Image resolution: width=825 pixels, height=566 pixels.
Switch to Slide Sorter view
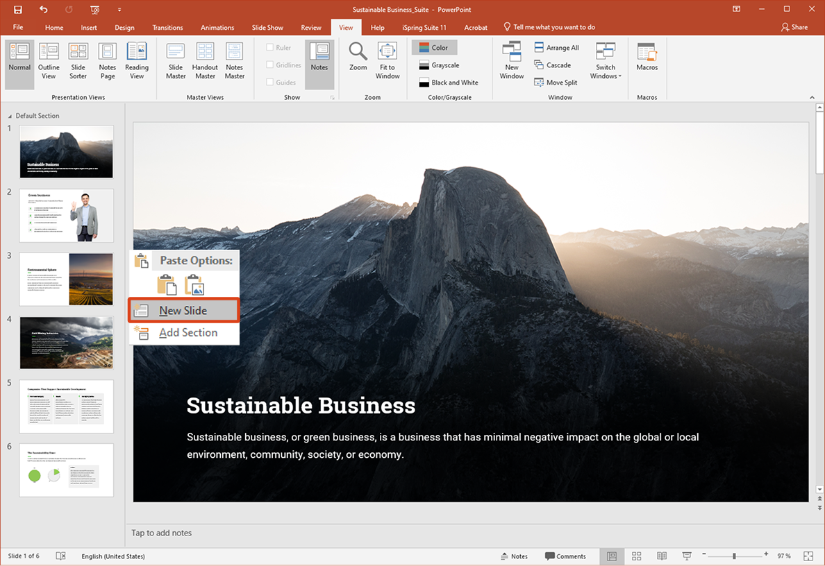tap(78, 60)
